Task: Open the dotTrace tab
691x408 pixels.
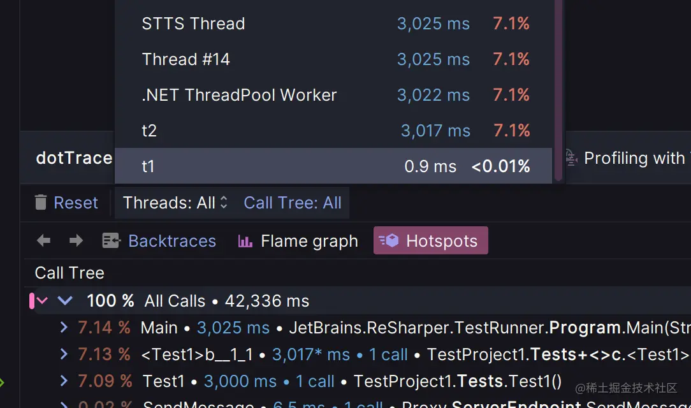Action: (x=74, y=157)
